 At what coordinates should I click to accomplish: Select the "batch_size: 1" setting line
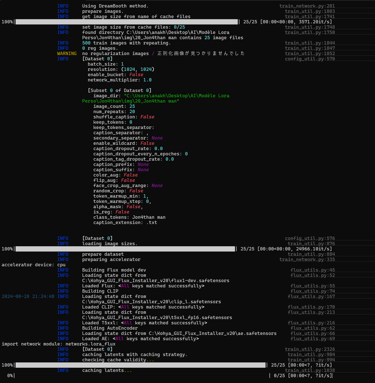coord(106,64)
